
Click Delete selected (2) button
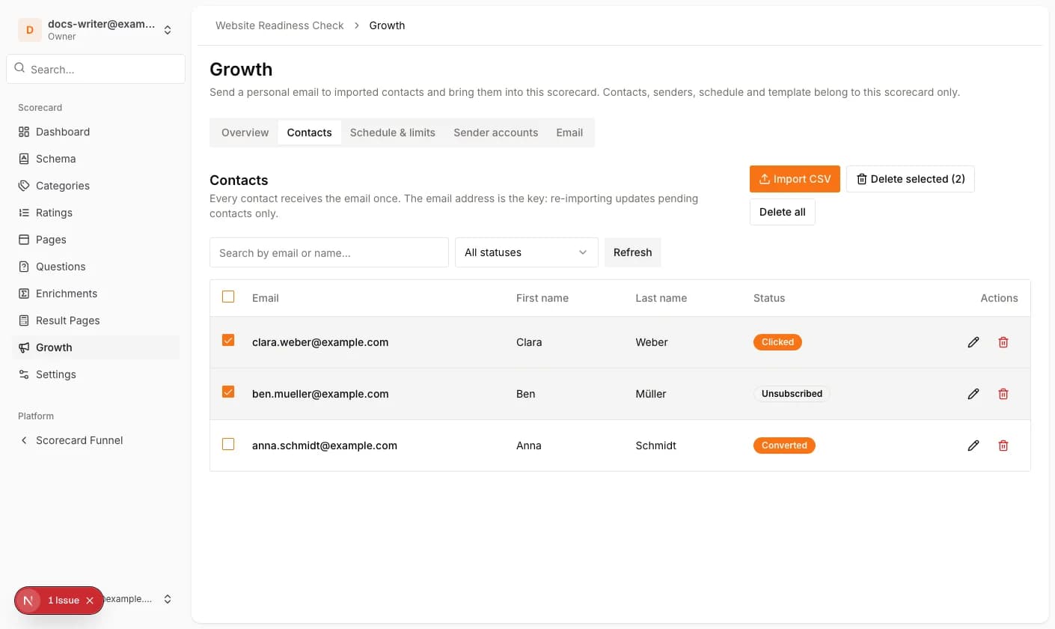[911, 179]
